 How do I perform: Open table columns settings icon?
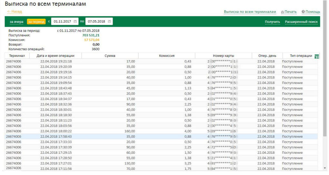tap(317, 56)
